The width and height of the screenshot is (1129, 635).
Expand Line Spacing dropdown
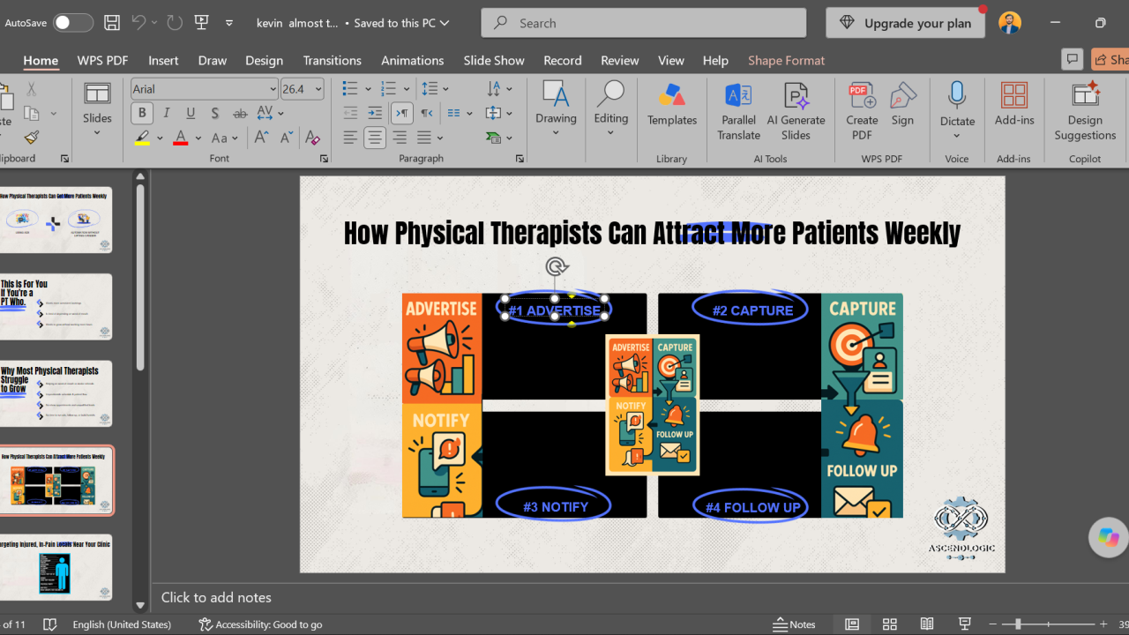(445, 89)
